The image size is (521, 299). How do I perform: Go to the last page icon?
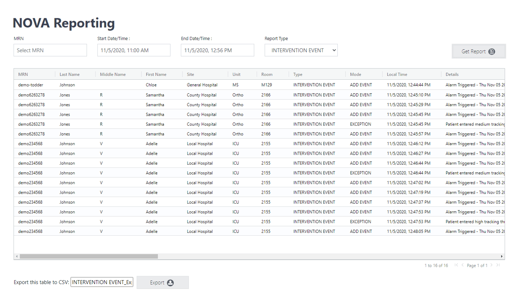tap(498, 265)
